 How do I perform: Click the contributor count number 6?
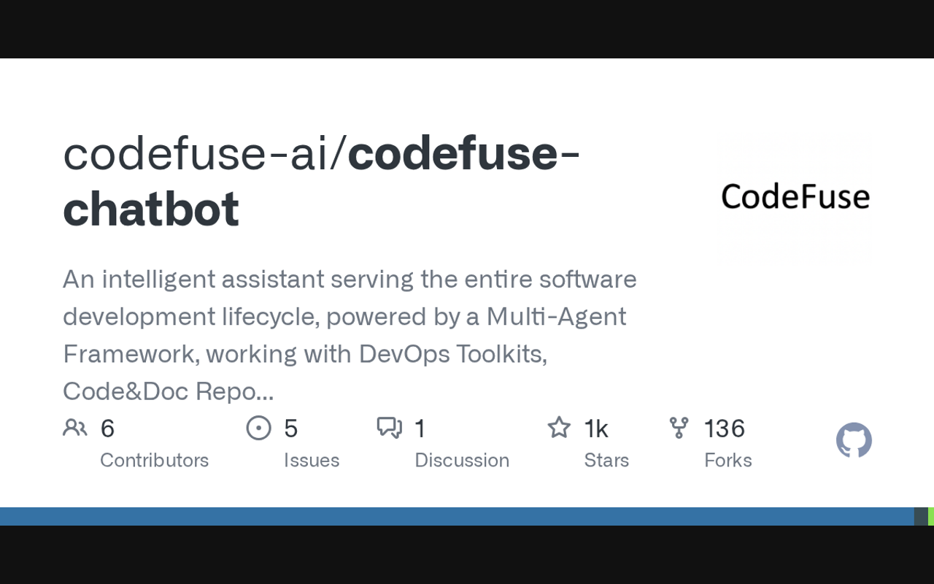click(x=107, y=429)
